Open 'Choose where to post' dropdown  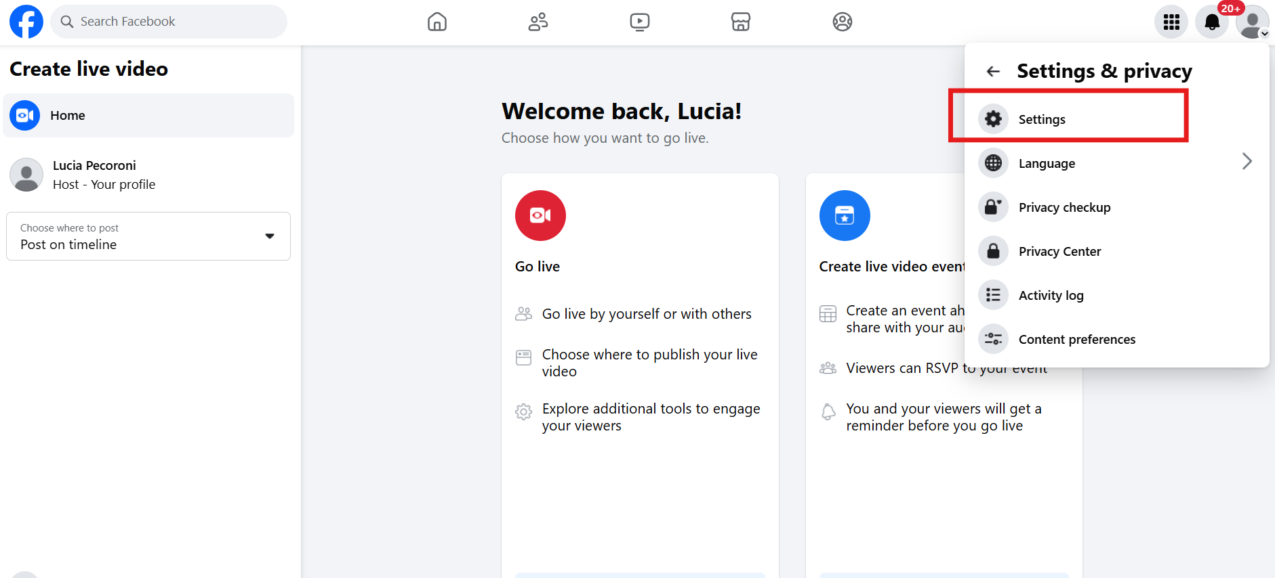click(x=148, y=236)
